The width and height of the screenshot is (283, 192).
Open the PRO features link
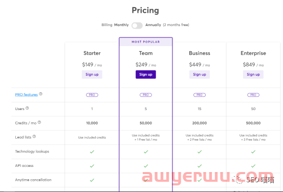click(x=26, y=95)
